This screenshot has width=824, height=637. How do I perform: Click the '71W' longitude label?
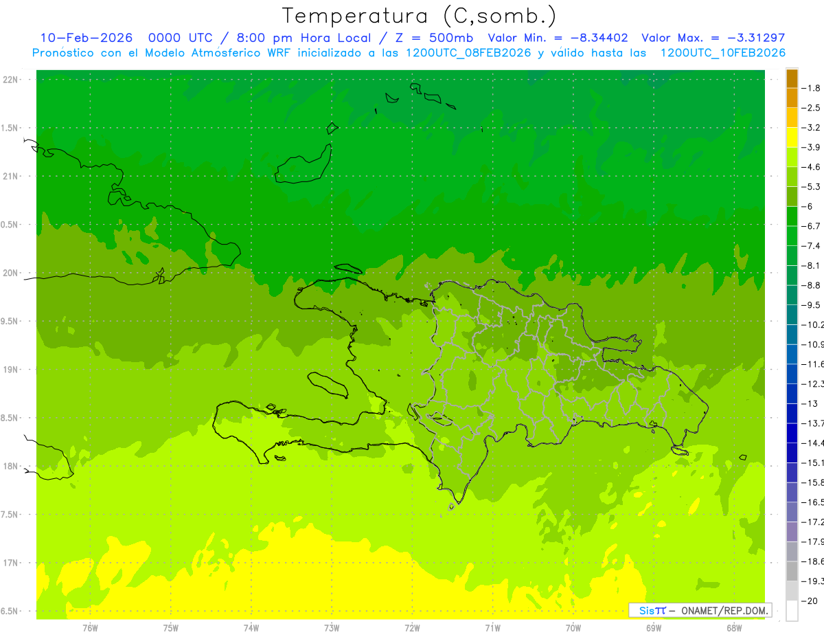click(x=492, y=628)
